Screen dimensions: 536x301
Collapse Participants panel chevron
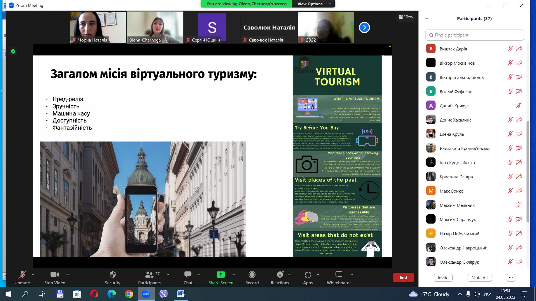427,18
